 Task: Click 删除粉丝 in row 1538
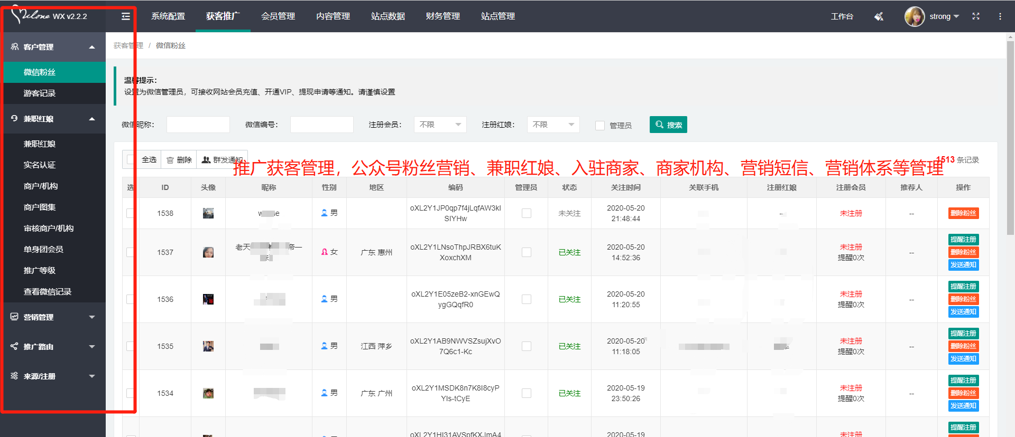point(963,213)
